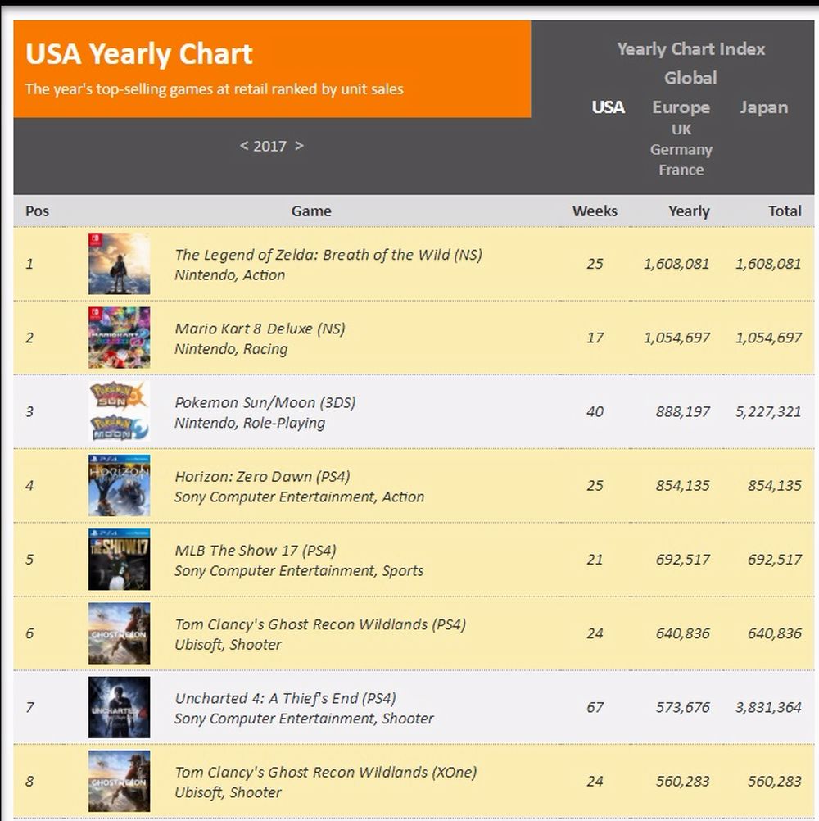Click MLB The Show 17 box art

click(119, 560)
